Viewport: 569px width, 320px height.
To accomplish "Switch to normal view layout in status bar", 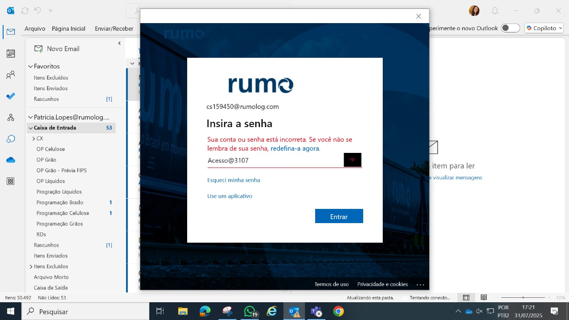I will (x=466, y=298).
